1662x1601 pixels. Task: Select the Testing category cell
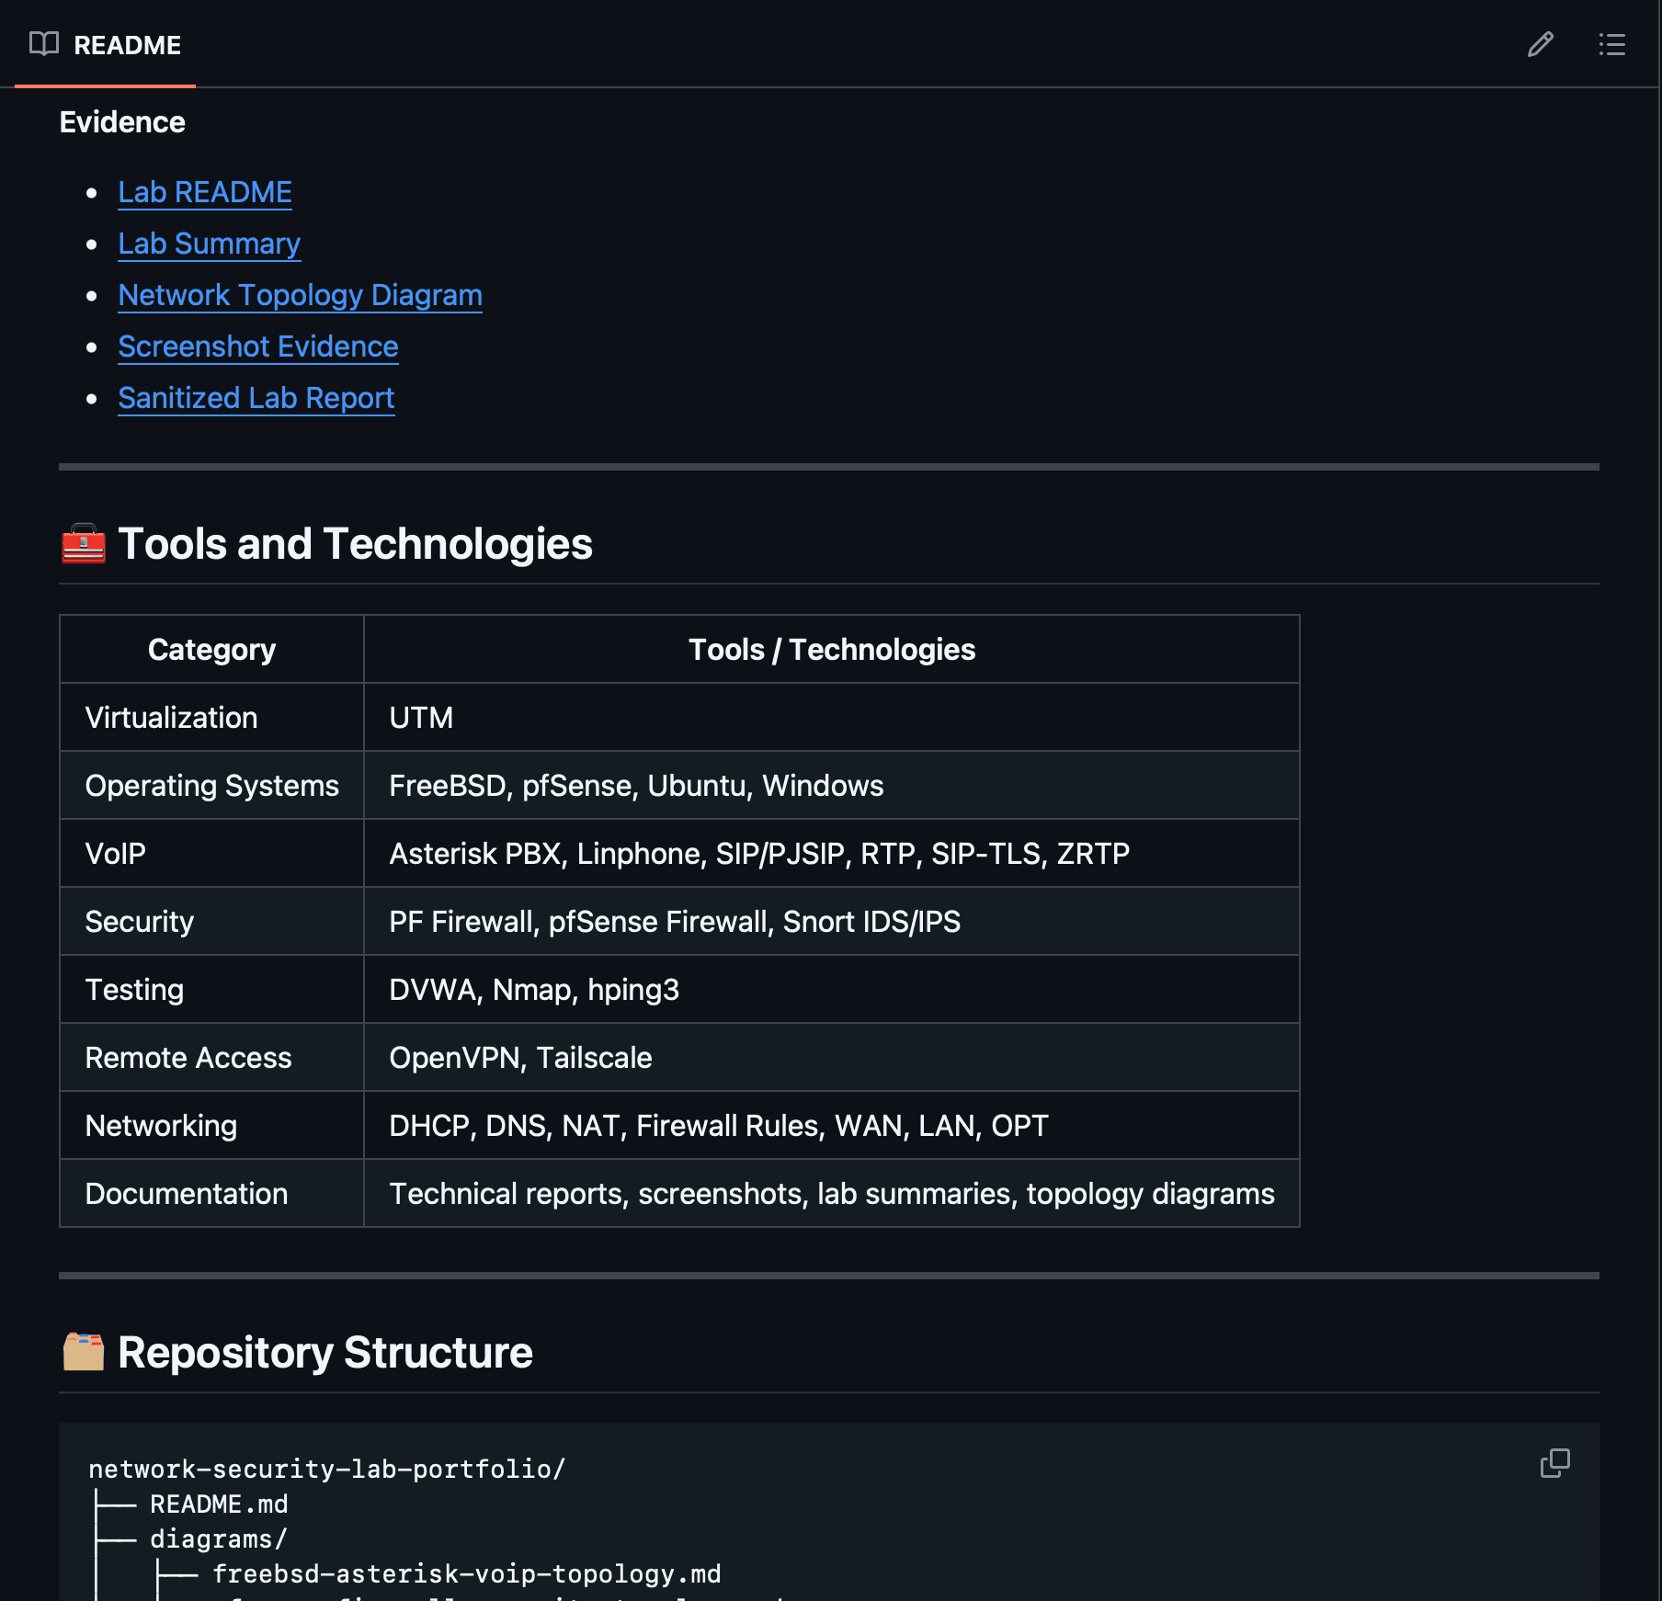(x=212, y=990)
